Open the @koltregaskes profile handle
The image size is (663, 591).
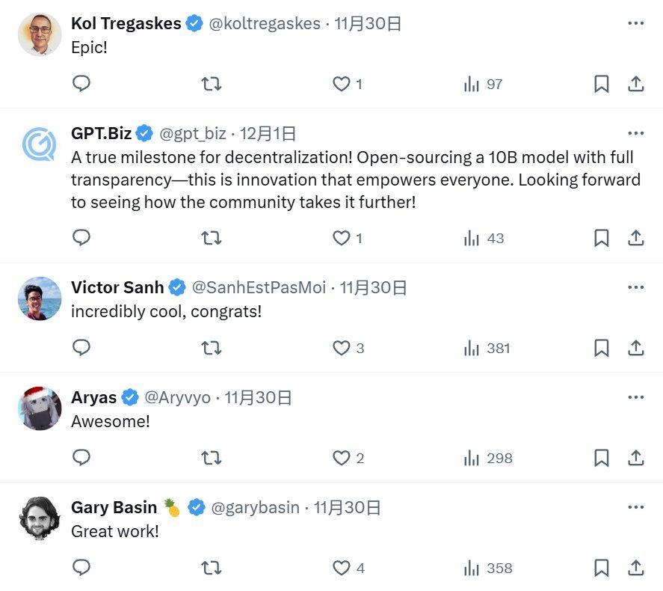265,23
